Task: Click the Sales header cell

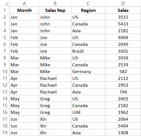Action: 123,10
